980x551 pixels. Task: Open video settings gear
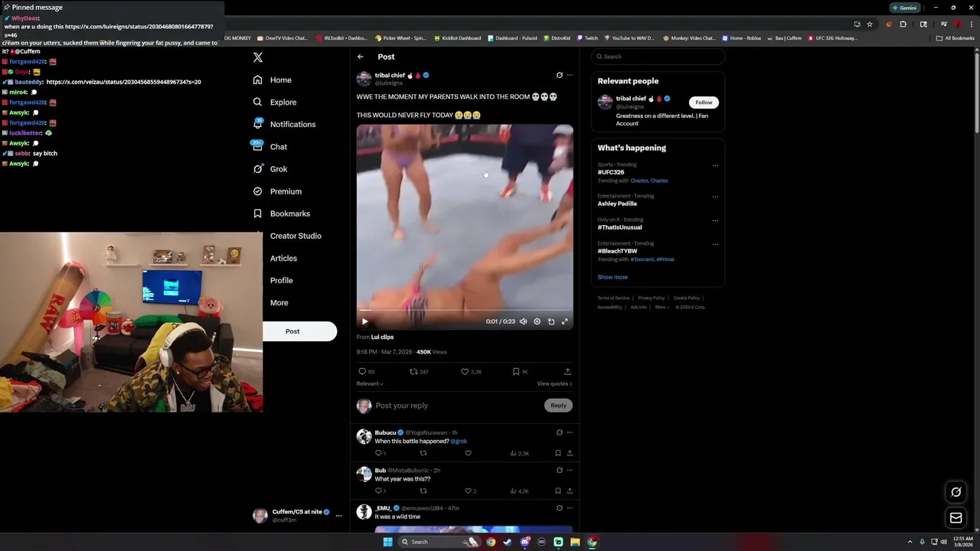click(x=537, y=321)
